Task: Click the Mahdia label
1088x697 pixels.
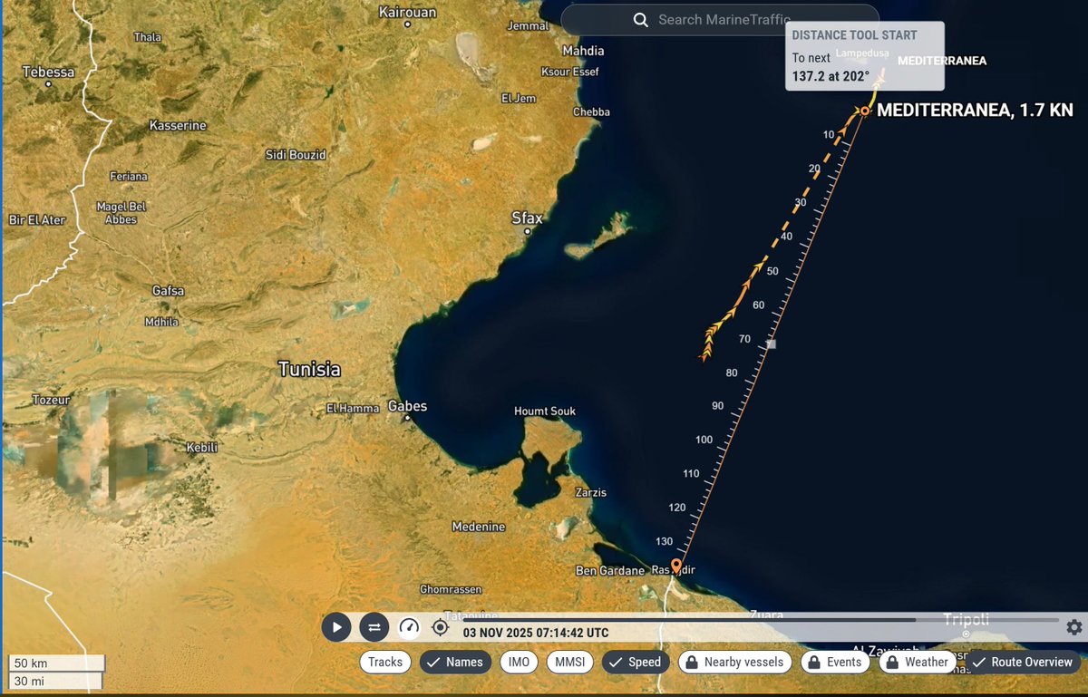Action: pyautogui.click(x=583, y=51)
